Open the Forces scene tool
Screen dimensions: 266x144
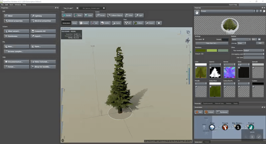tap(101, 15)
